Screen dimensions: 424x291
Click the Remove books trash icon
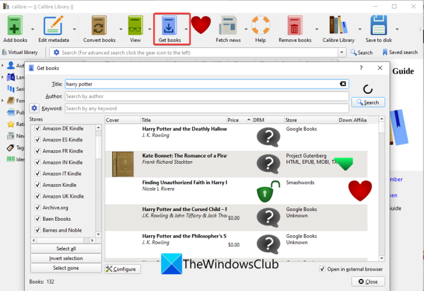(x=294, y=25)
